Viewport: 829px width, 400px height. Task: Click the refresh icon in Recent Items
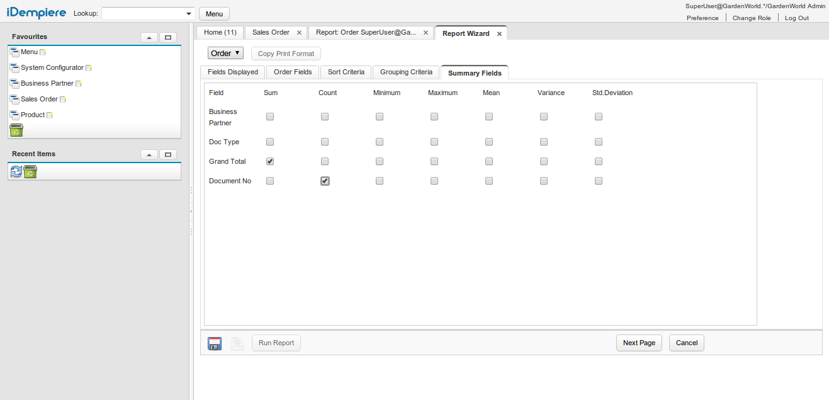[16, 171]
